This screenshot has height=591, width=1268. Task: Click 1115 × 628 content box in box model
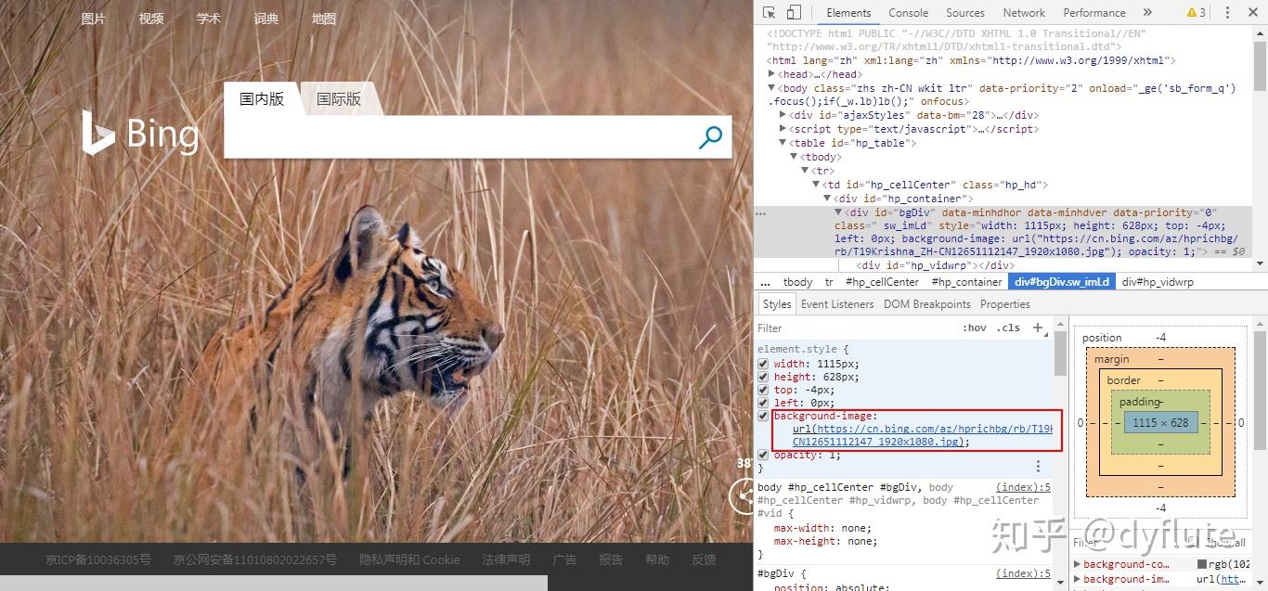(1160, 422)
